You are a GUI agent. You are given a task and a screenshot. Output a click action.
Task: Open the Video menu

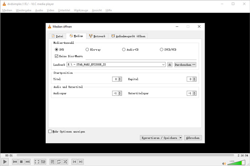click(50, 10)
